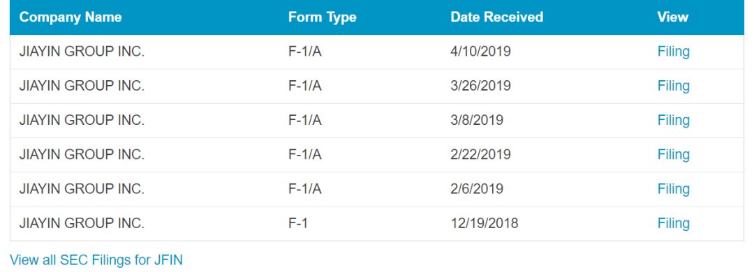Click the View column header
The height and width of the screenshot is (272, 754).
pos(673,17)
